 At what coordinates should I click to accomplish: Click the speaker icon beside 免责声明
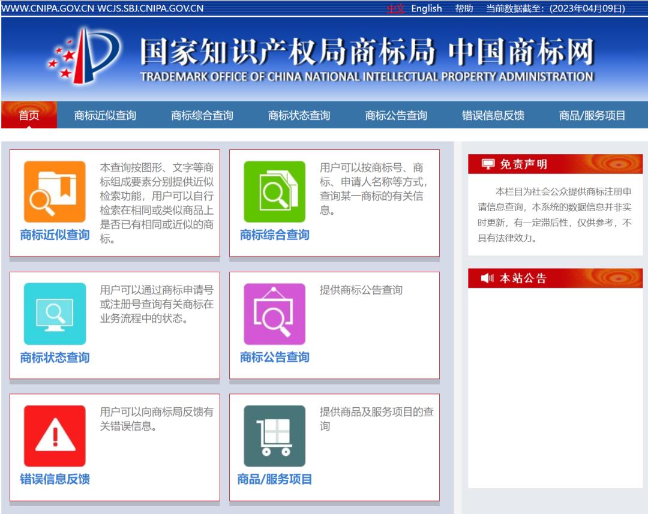488,164
